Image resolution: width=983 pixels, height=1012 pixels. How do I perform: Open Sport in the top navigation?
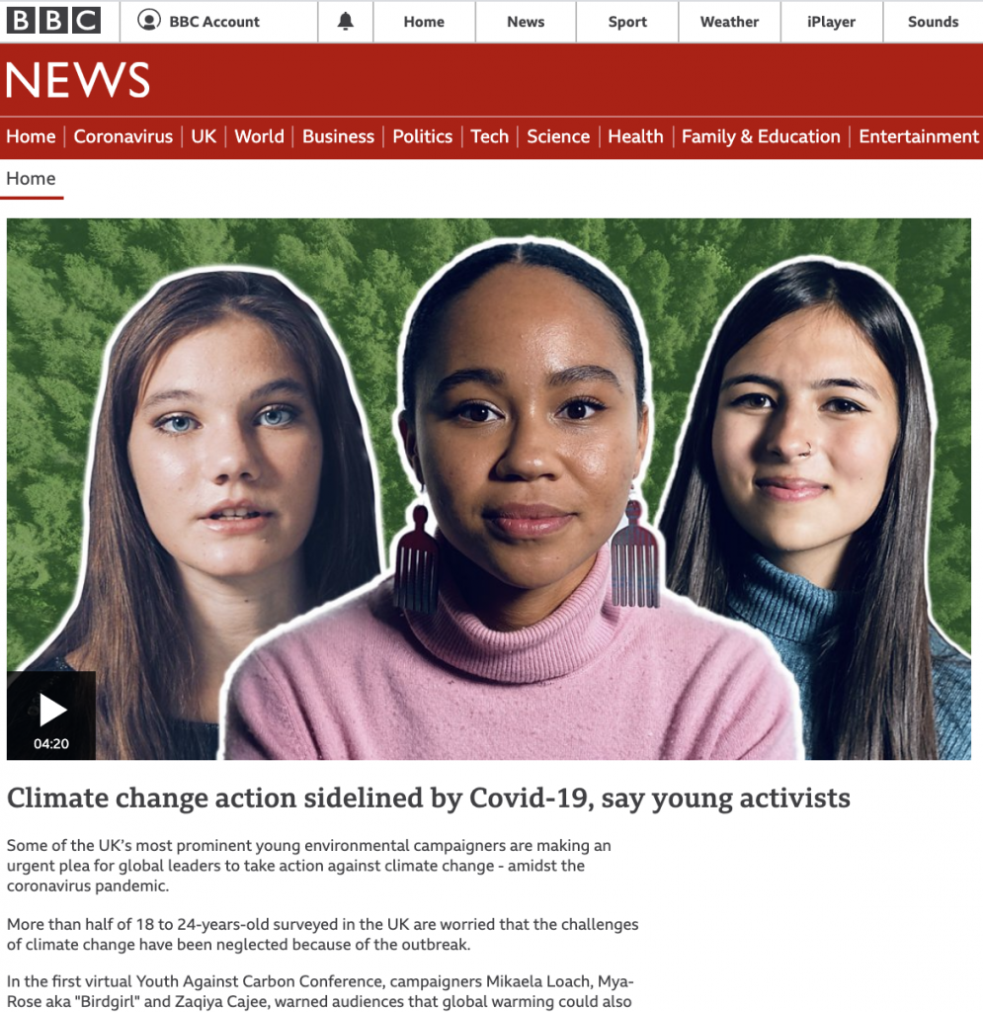[x=627, y=22]
